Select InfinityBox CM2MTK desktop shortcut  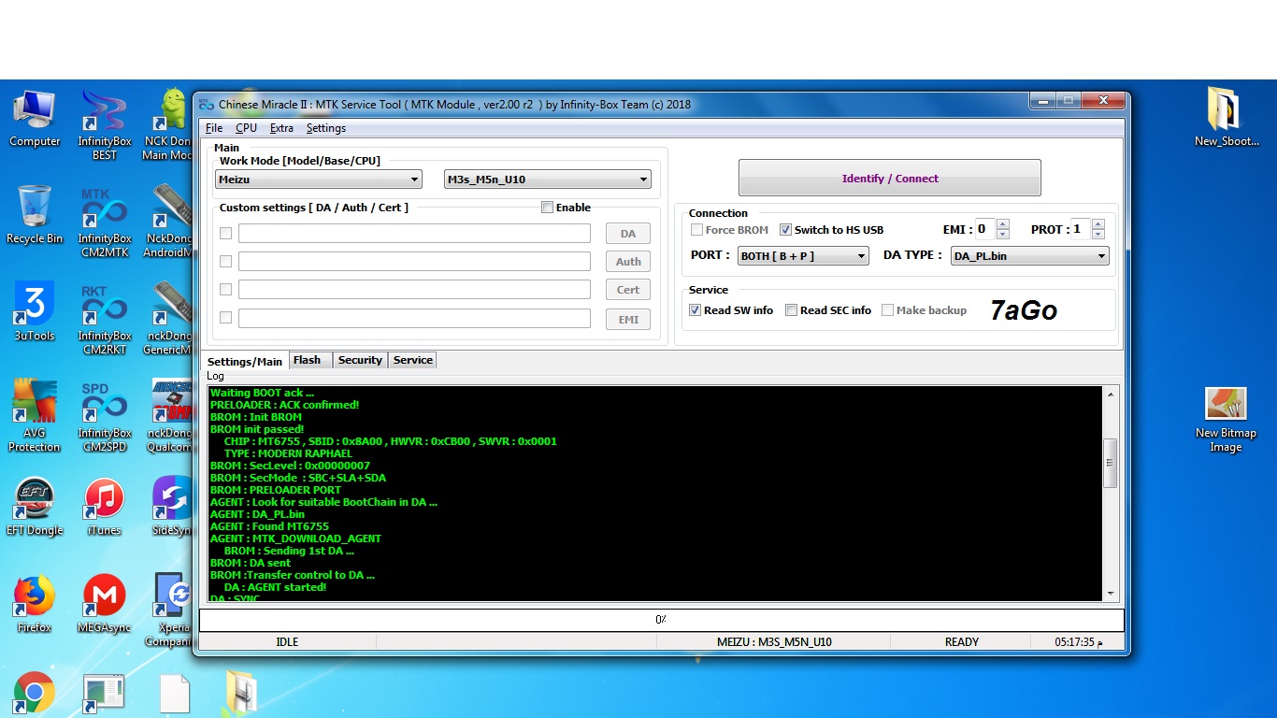point(105,222)
